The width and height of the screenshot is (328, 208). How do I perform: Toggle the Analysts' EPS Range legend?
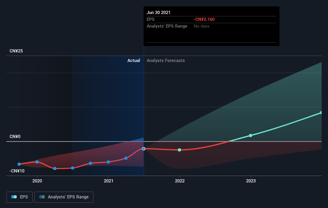(64, 197)
